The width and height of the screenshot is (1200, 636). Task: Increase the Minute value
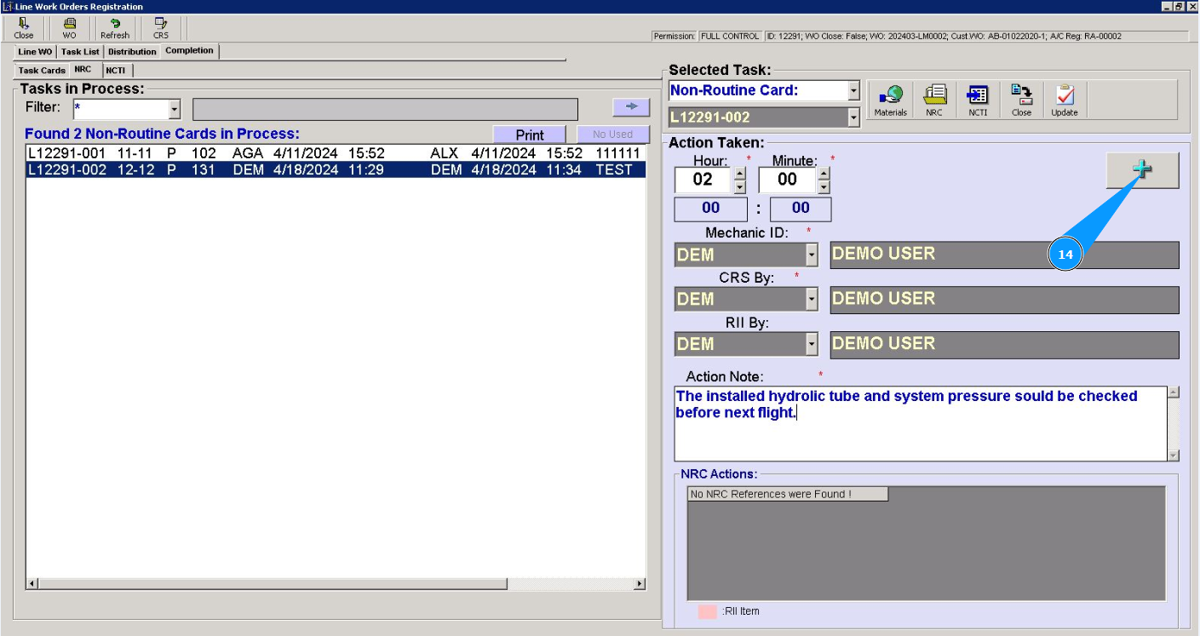(823, 174)
